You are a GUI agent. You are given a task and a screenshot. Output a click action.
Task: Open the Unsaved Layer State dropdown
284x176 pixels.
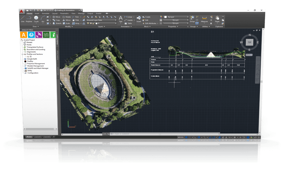click(x=101, y=20)
